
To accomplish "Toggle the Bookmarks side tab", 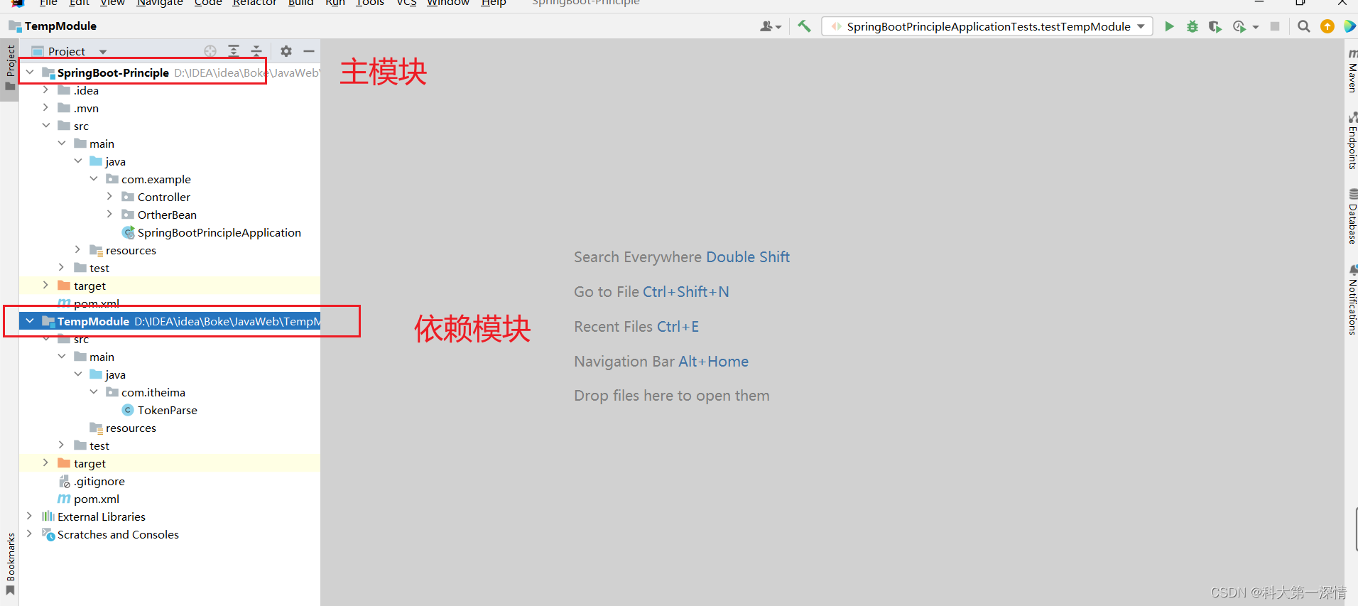I will (x=10, y=564).
